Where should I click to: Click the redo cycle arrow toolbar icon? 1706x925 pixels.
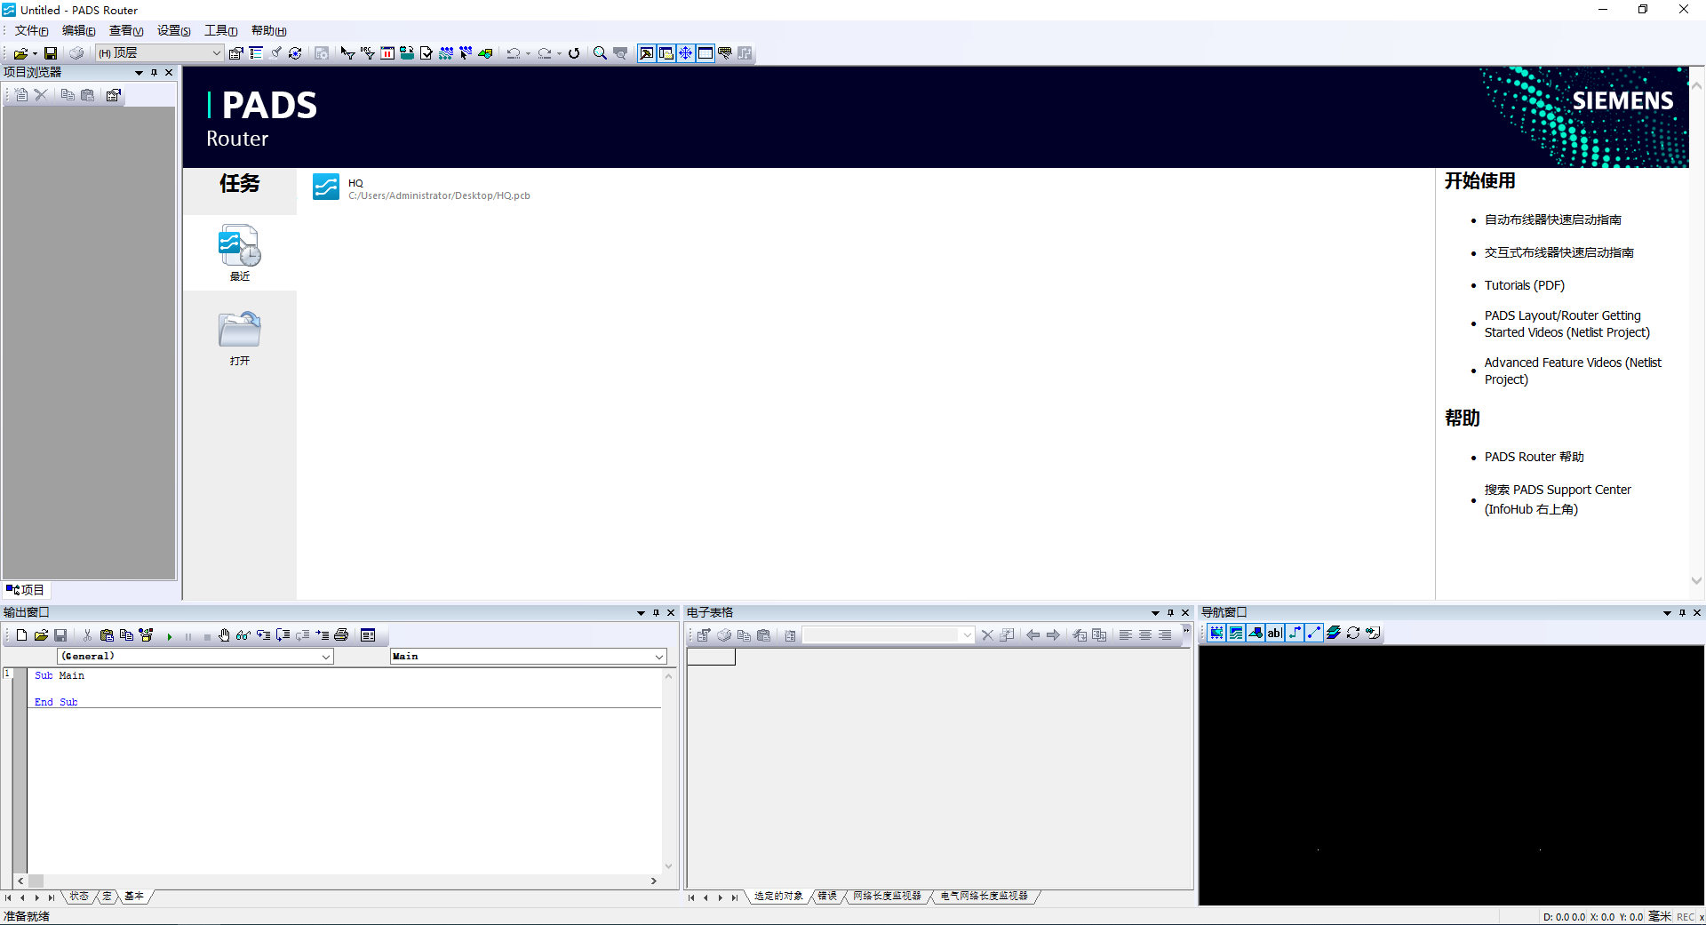pyautogui.click(x=574, y=53)
